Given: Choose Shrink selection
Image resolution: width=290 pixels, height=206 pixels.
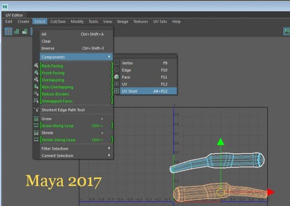Looking at the screenshot, I should [x=76, y=133].
